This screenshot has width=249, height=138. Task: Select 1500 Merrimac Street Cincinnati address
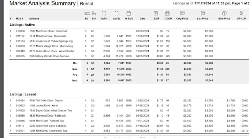click(48, 31)
